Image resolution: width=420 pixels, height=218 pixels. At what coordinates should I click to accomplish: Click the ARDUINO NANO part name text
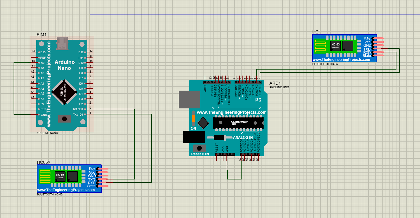tap(47, 133)
